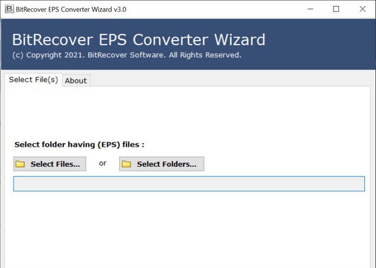
Task: Click the window title 'BitRecover EPS Converter Wizard v3.0'
Action: (x=71, y=9)
